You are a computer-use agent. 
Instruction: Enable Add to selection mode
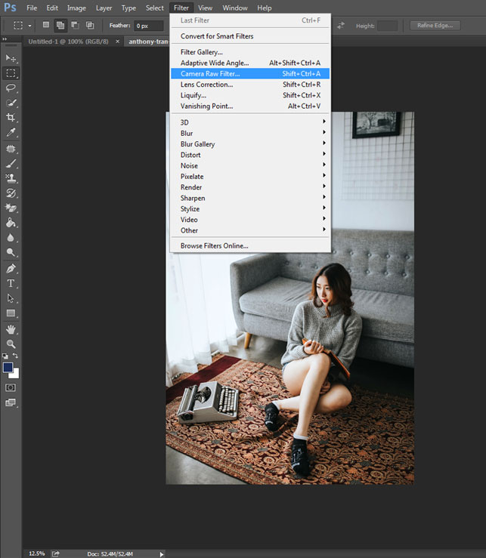coord(60,26)
